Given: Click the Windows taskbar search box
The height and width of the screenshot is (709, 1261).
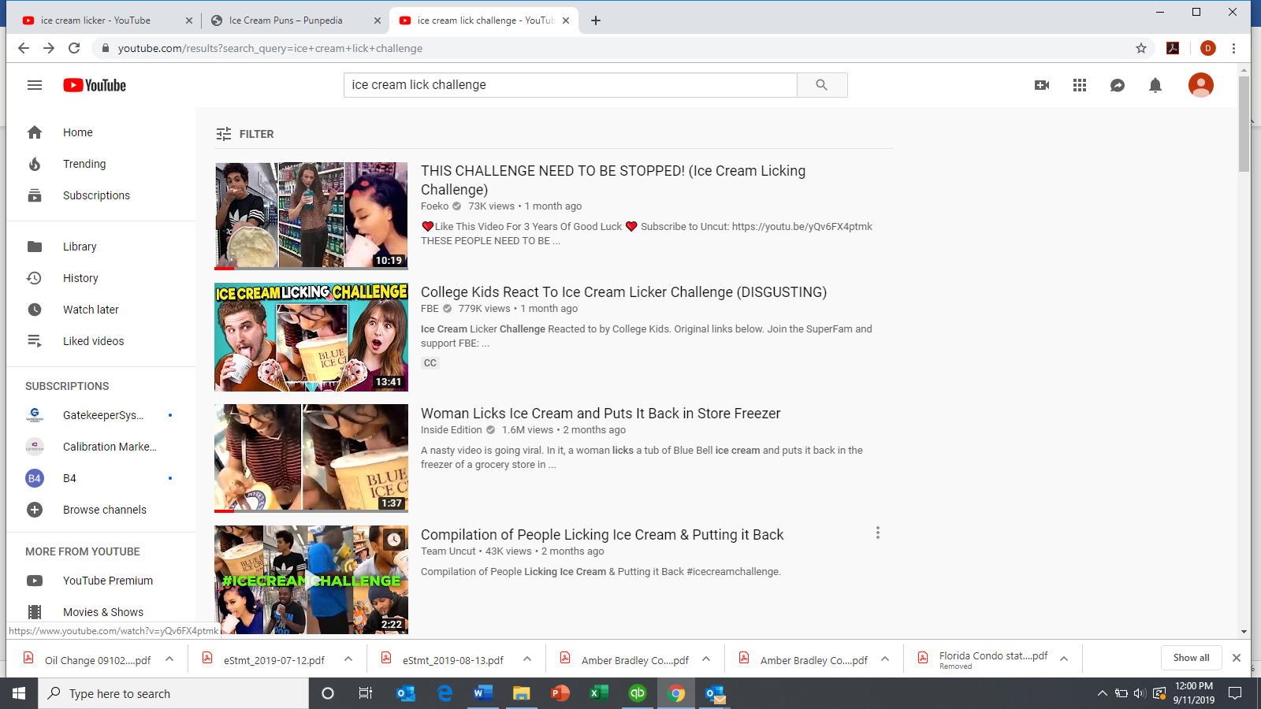Looking at the screenshot, I should click(x=173, y=693).
